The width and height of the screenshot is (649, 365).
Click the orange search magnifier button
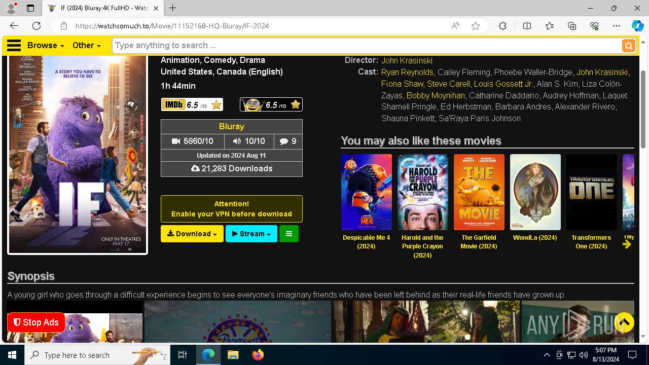click(629, 46)
